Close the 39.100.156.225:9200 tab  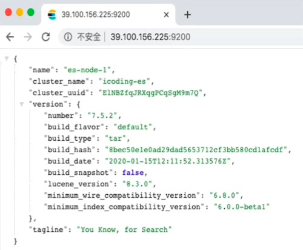(x=166, y=15)
